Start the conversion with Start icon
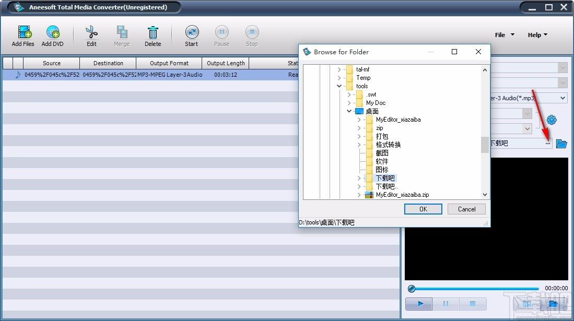Screen dimensions: 574x321 pyautogui.click(x=192, y=32)
